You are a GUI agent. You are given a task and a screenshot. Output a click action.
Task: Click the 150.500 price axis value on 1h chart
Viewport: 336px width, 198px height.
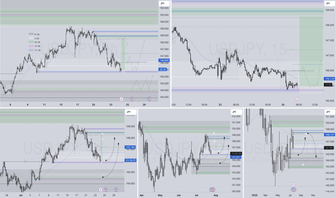pyautogui.click(x=164, y=8)
